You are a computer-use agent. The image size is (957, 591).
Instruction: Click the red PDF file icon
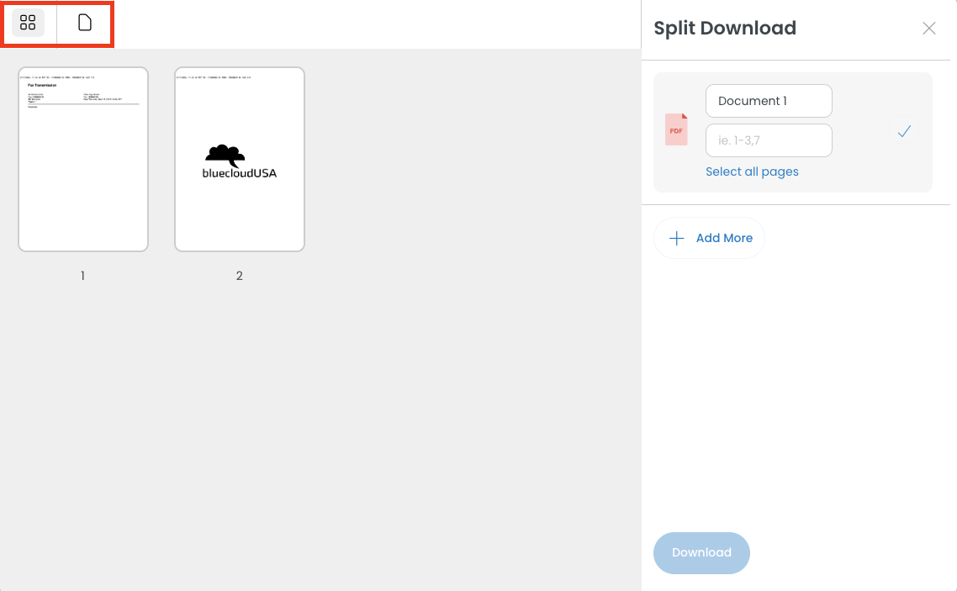pyautogui.click(x=676, y=130)
